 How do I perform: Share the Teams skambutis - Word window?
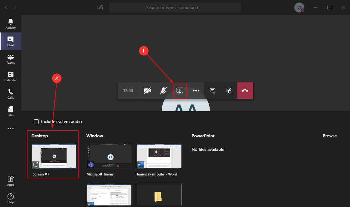click(x=159, y=156)
